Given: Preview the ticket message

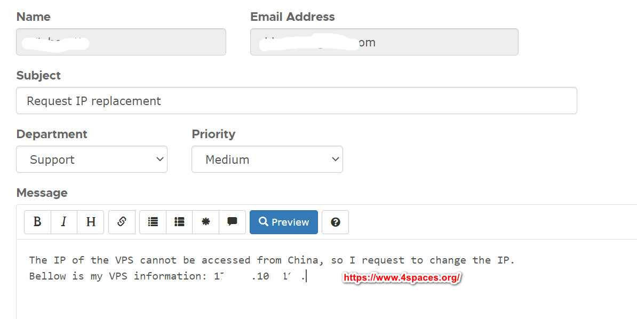Looking at the screenshot, I should click(x=283, y=222).
